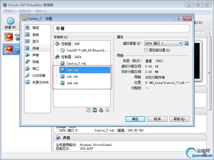This screenshot has width=214, height=160.
Task: Open the USB设备 settings icon
Action: pyautogui.click(x=27, y=75)
